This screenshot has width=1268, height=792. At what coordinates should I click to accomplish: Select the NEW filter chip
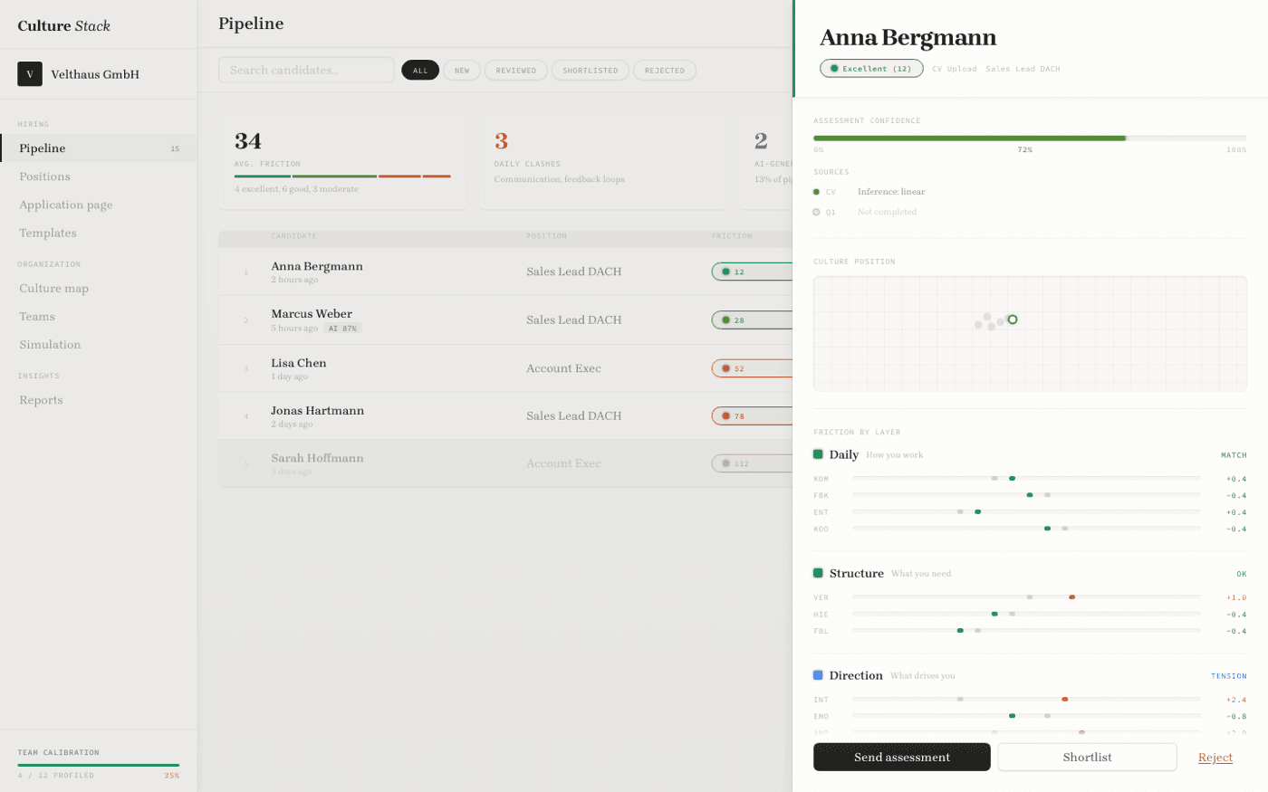[x=462, y=70]
